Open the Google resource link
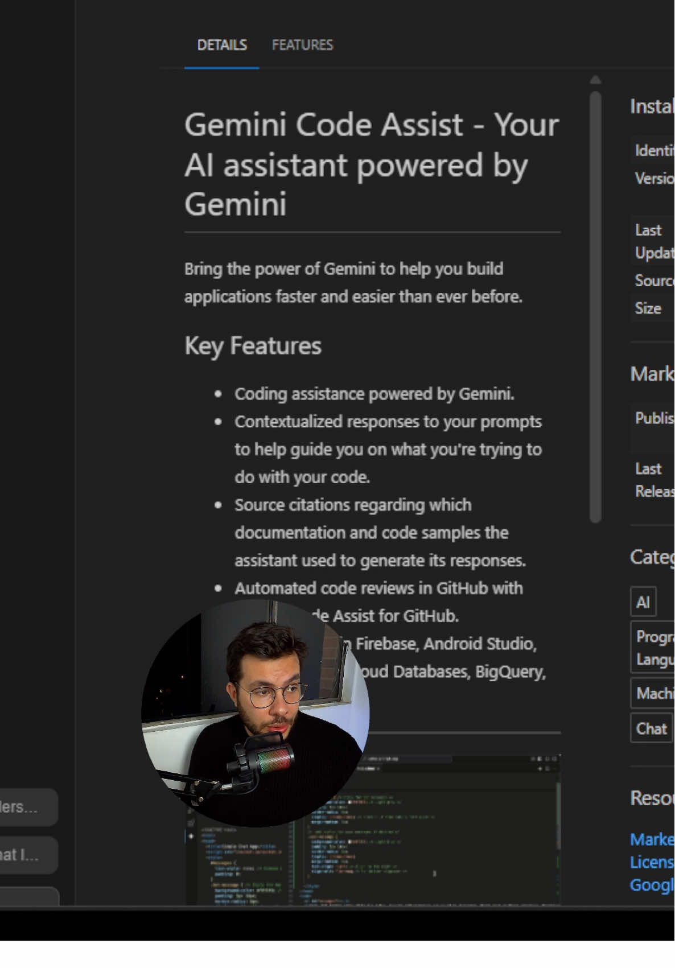 (652, 885)
